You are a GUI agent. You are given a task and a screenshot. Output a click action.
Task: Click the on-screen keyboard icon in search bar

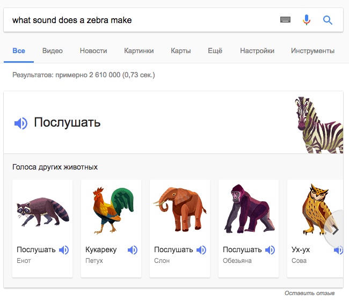pyautogui.click(x=286, y=20)
